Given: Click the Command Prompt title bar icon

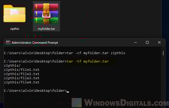Looking at the screenshot, I should tap(8, 43).
